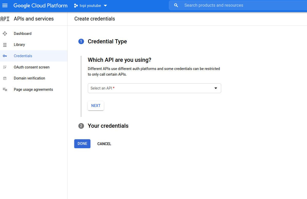Go to OAuth consent screen page
Viewport: 307px width, 199px height.
pos(32,67)
